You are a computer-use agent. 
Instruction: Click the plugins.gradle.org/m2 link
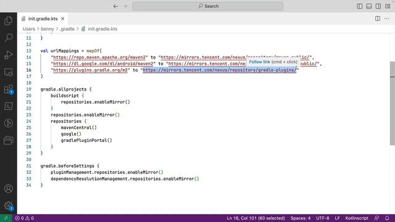90,70
